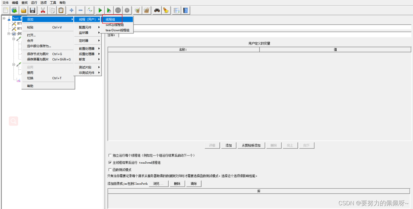This screenshot has width=413, height=209.
Task: Open the Templates toolbar icon
Action: click(14, 10)
